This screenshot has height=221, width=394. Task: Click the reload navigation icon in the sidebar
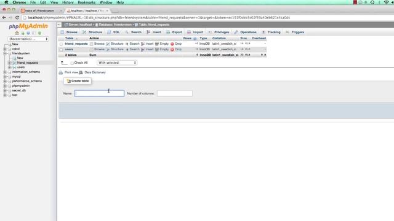[39, 33]
